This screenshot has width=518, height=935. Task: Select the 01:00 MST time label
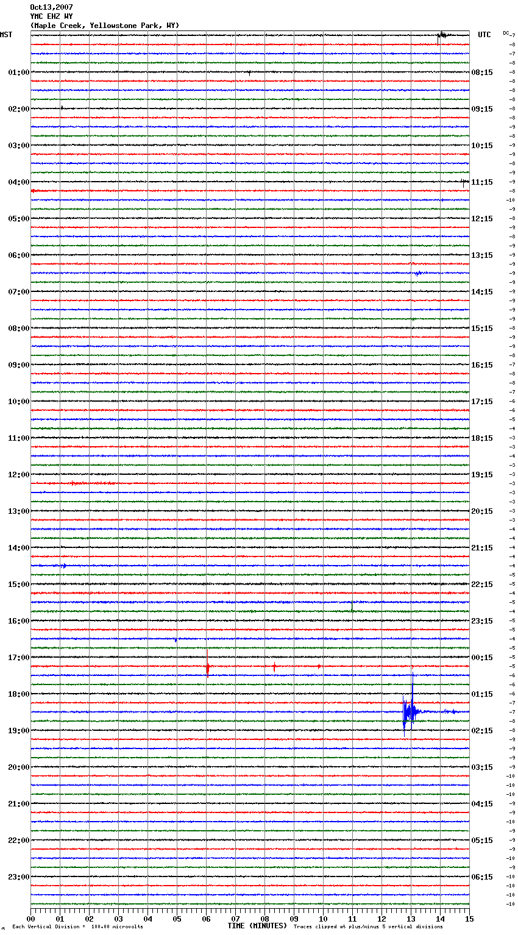tap(19, 73)
